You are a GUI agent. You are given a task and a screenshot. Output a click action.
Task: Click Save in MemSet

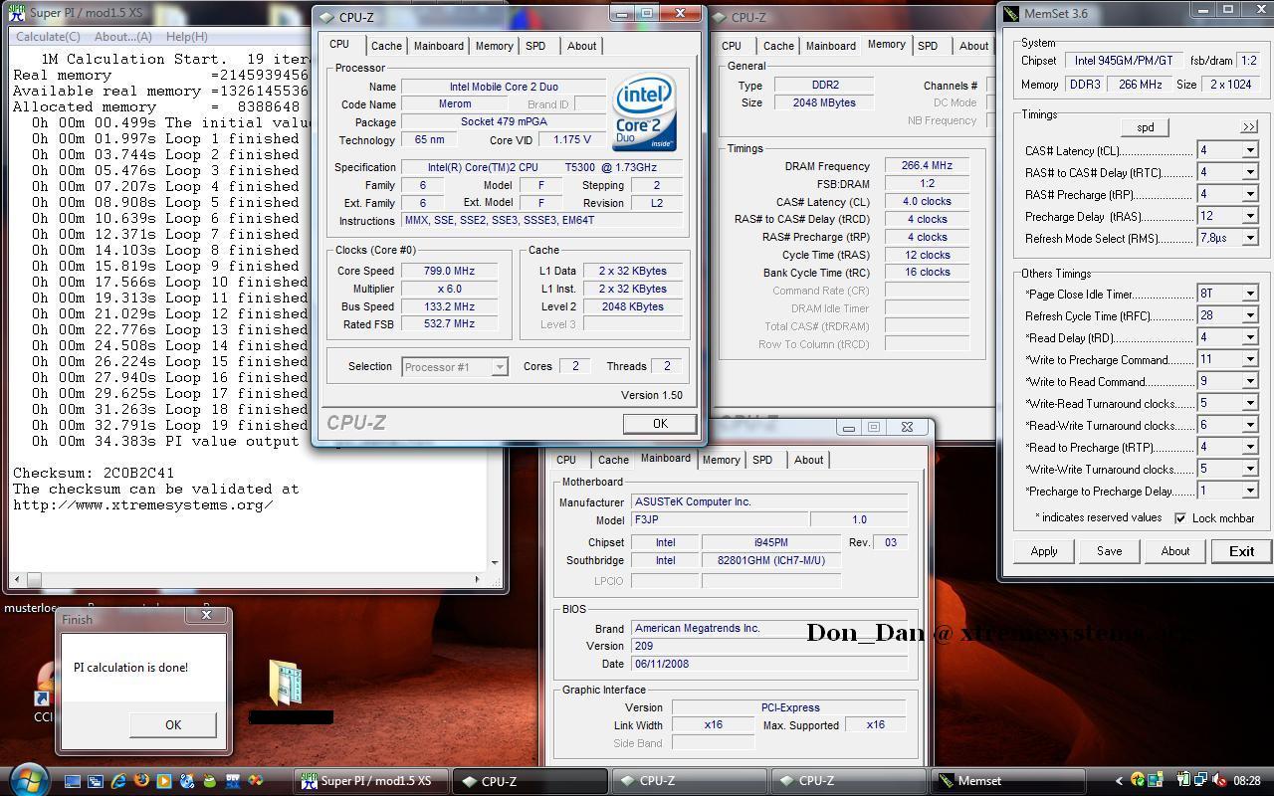[1109, 551]
